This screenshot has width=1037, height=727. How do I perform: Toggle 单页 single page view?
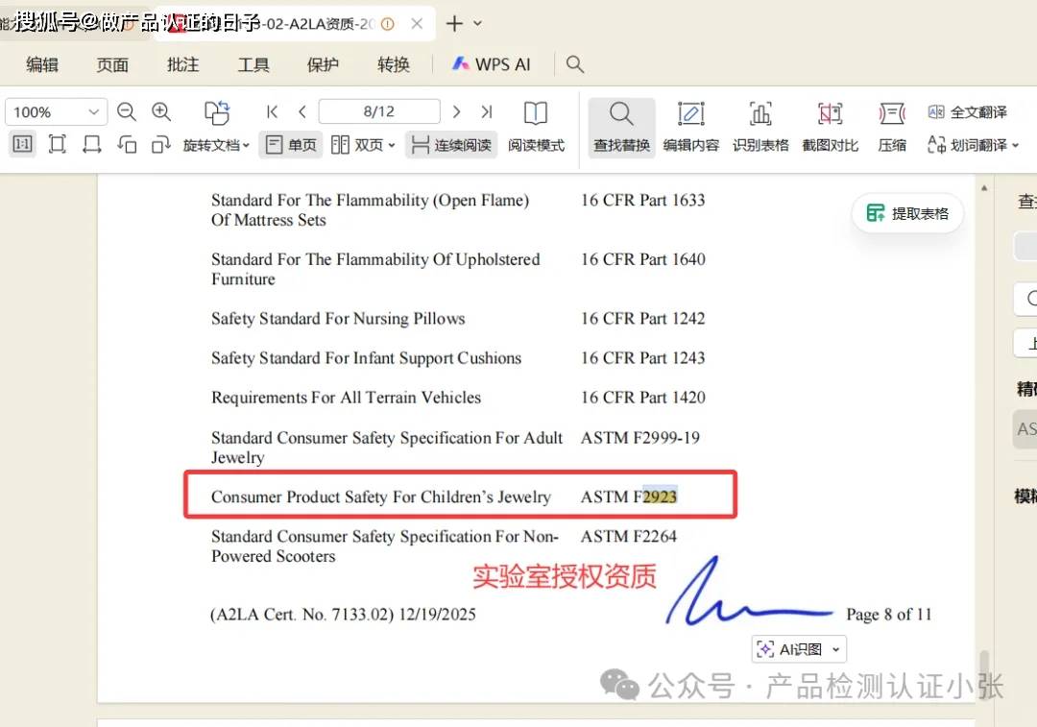pos(291,145)
